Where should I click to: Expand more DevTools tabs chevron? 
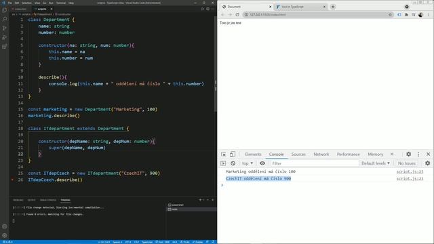click(392, 155)
